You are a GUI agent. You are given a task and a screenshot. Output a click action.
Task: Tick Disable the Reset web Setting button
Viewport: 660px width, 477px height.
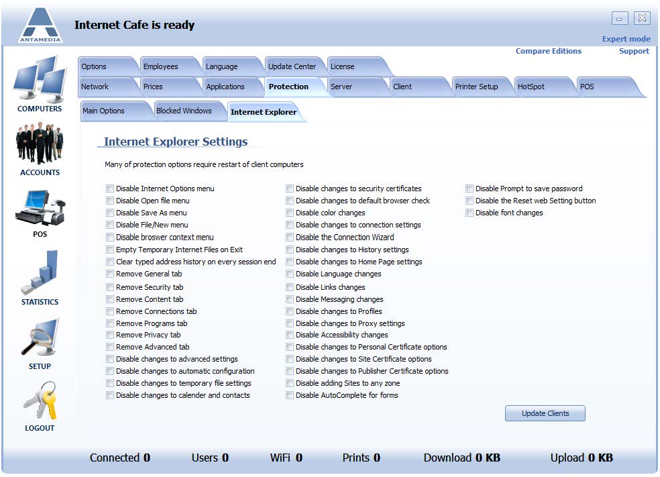pos(470,201)
